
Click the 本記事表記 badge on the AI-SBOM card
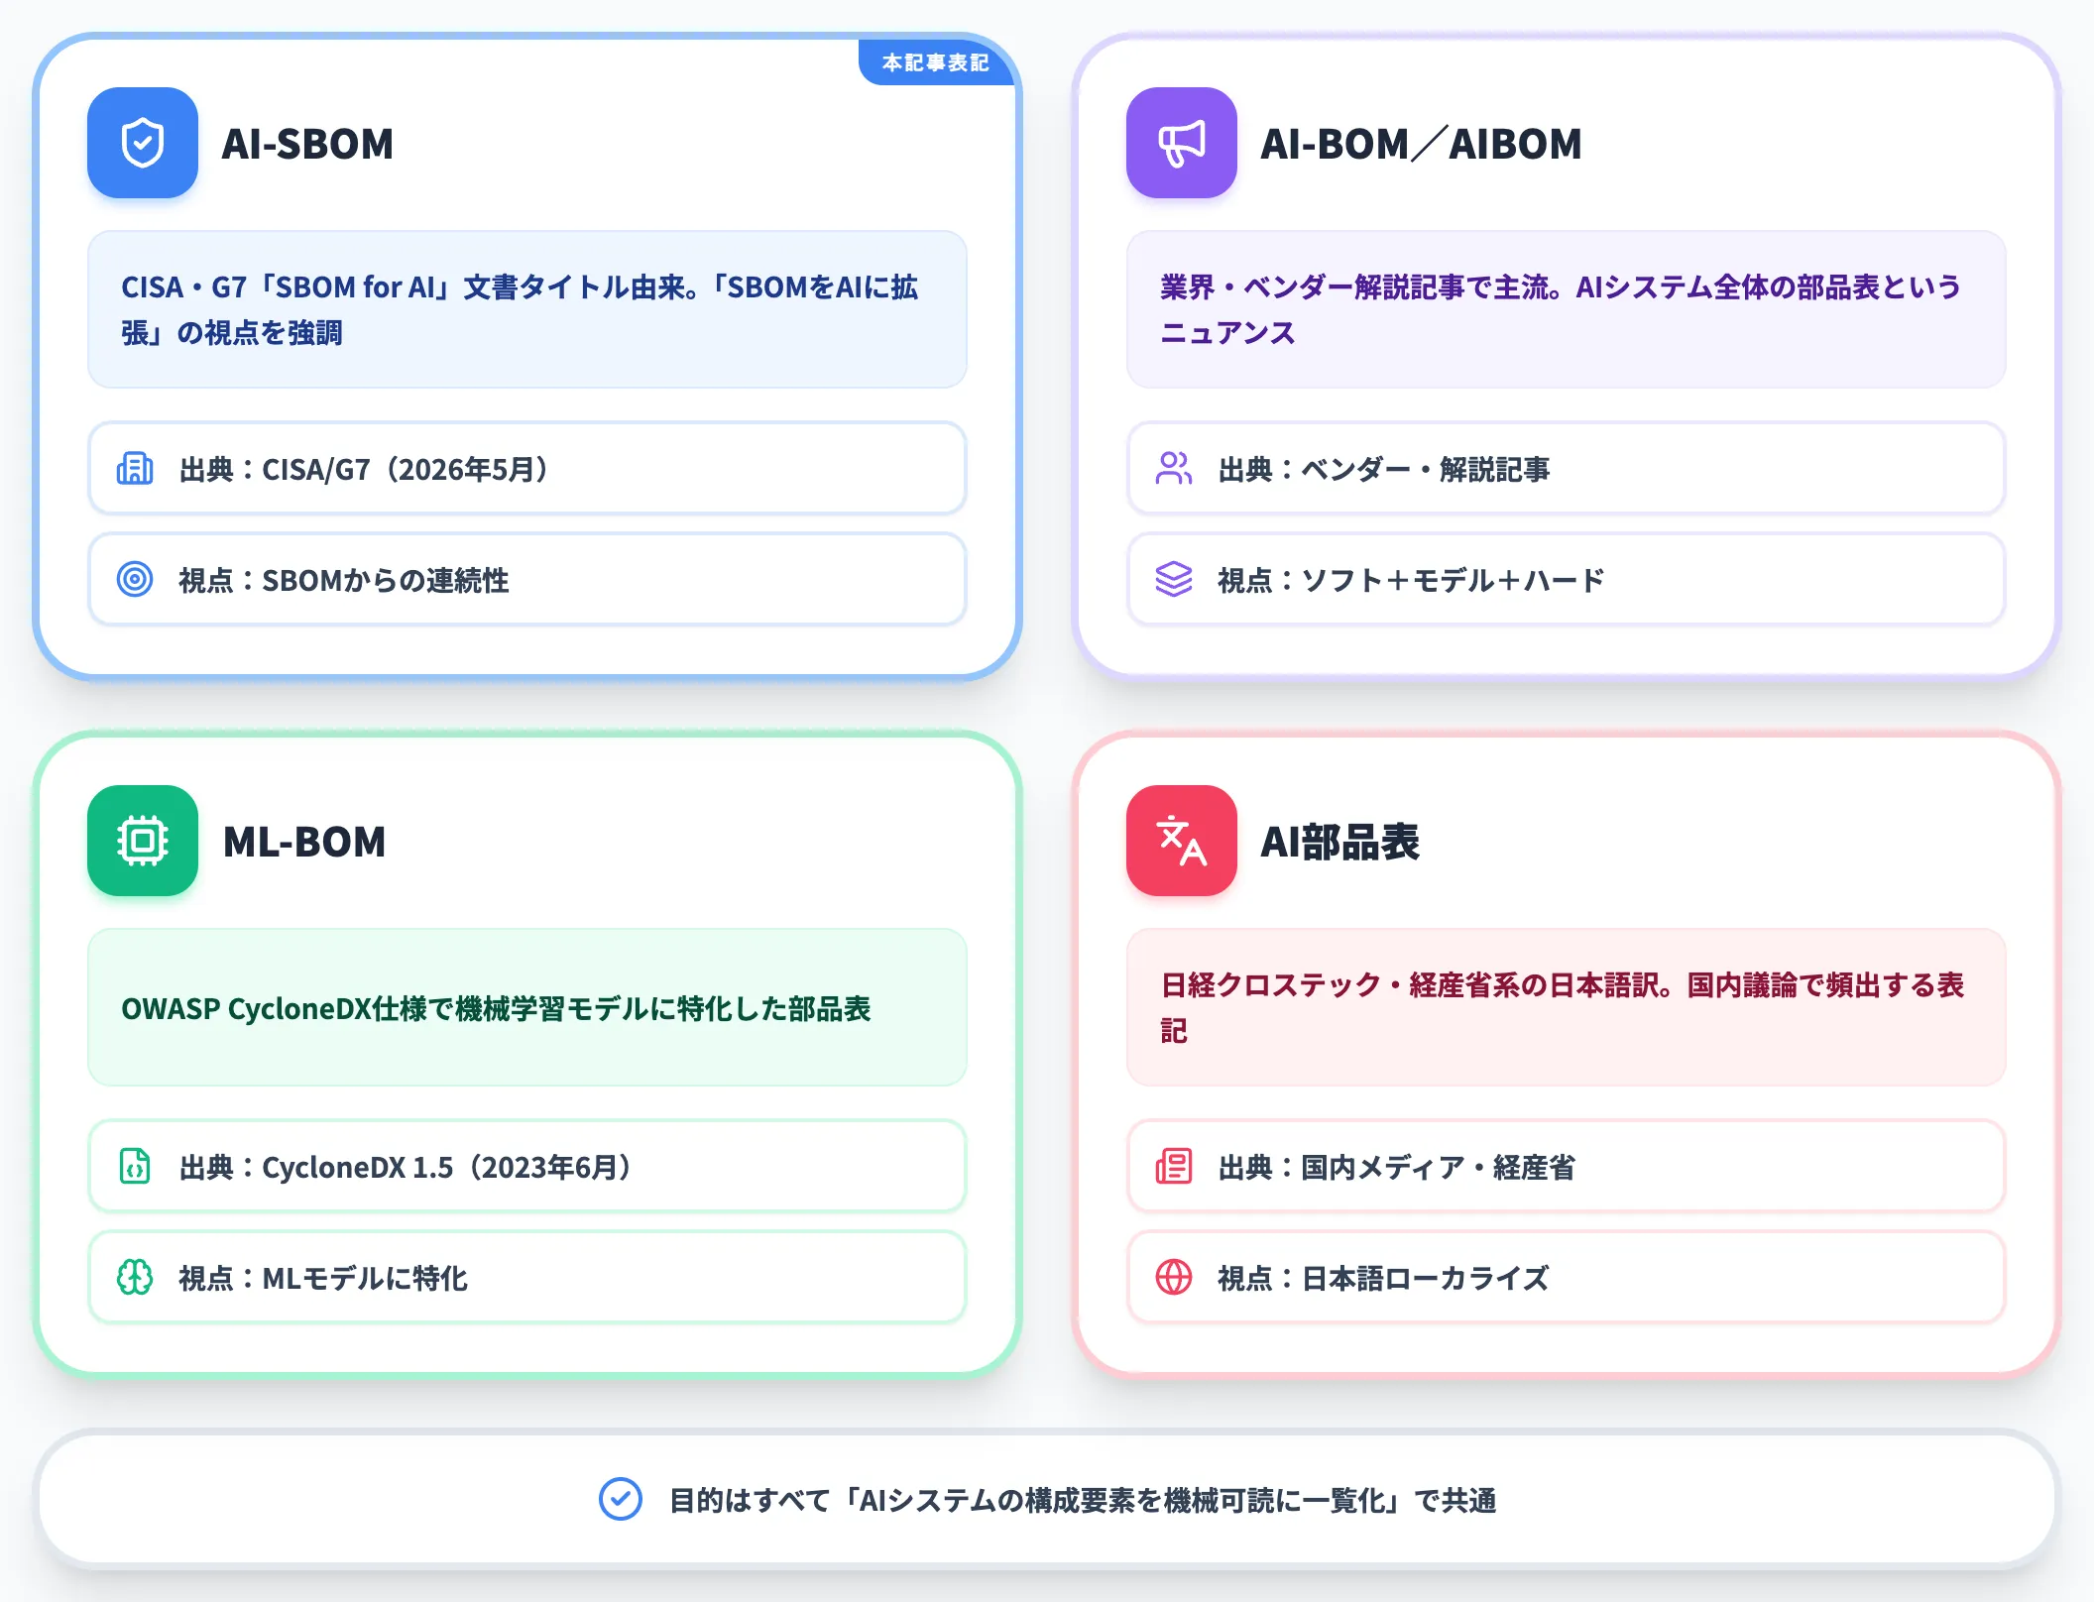click(x=936, y=62)
